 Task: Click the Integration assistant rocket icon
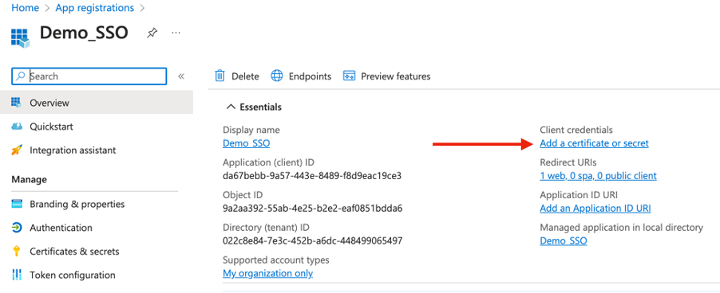(17, 150)
